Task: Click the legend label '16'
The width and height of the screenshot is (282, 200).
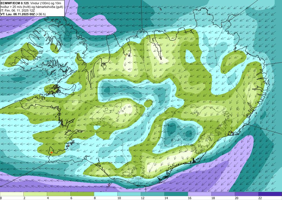Action: [190, 198]
